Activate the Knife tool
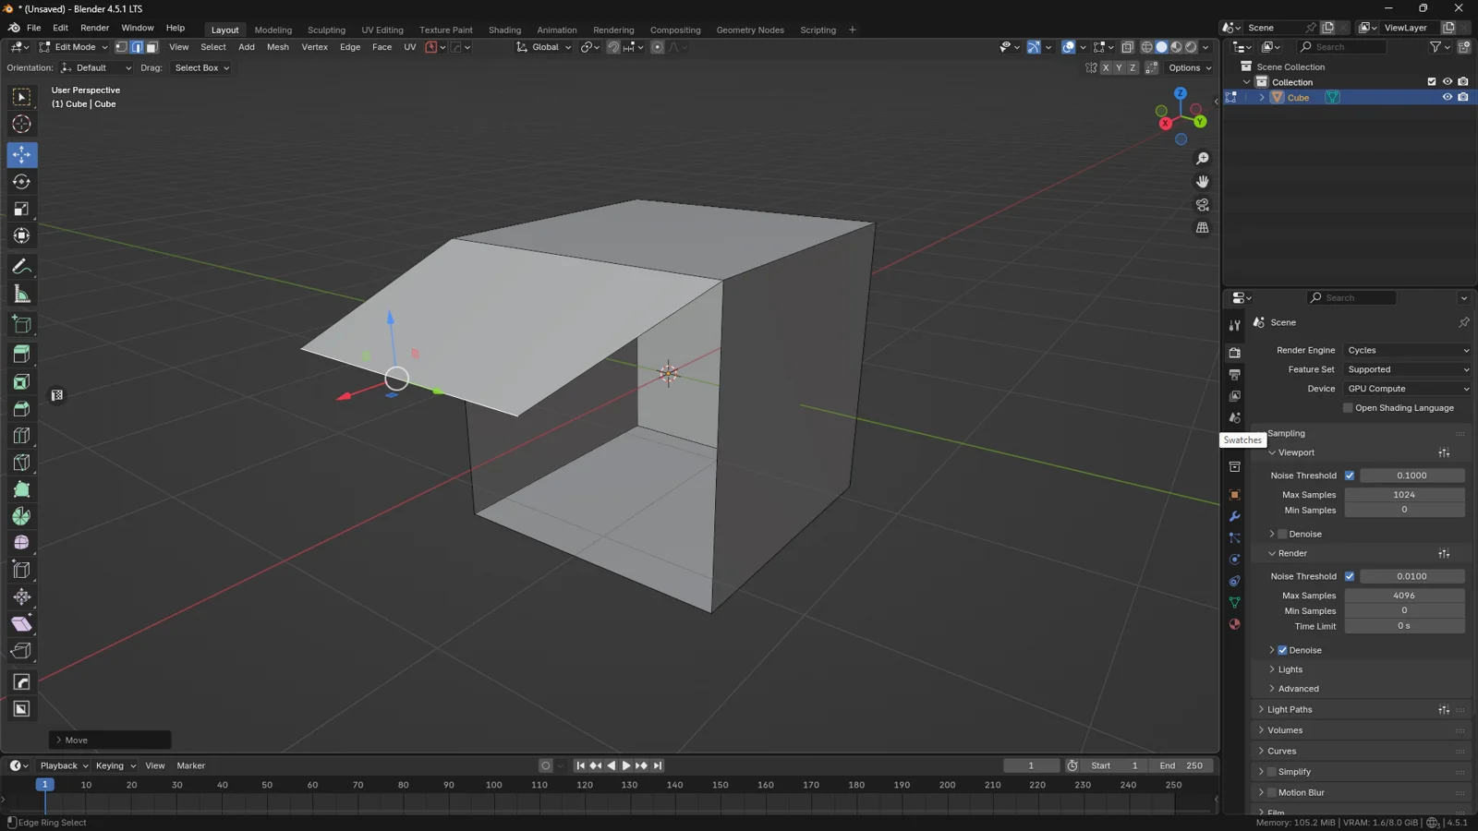Viewport: 1478px width, 831px height. 21,463
